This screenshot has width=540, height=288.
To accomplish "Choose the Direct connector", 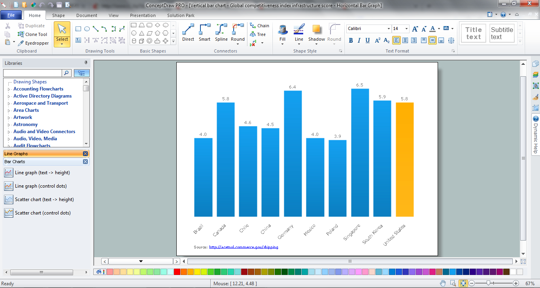I will coord(188,32).
